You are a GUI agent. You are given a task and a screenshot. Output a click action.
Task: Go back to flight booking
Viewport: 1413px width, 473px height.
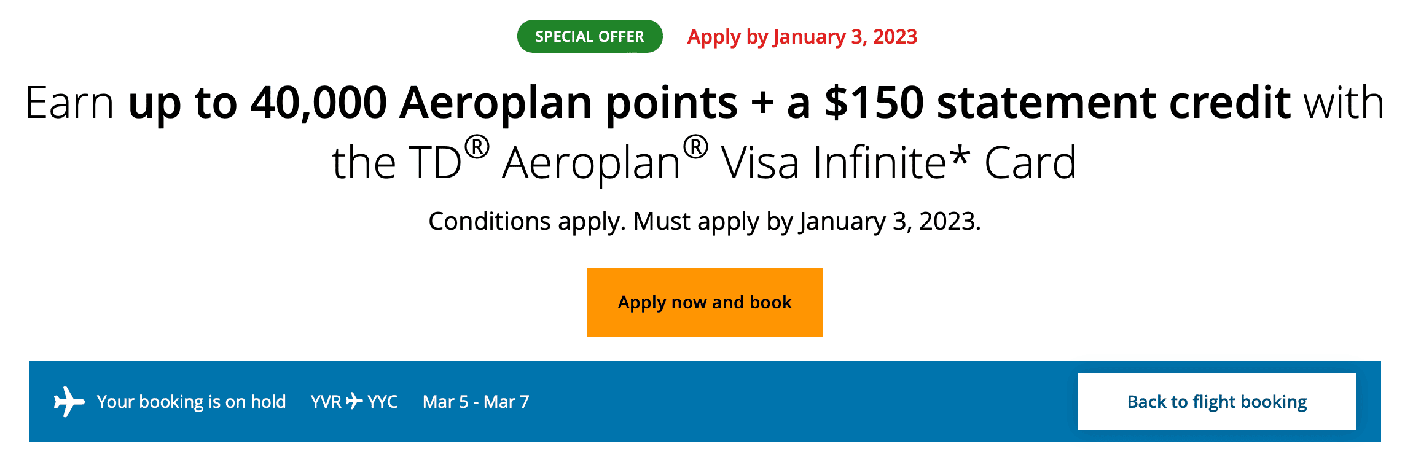(1216, 402)
